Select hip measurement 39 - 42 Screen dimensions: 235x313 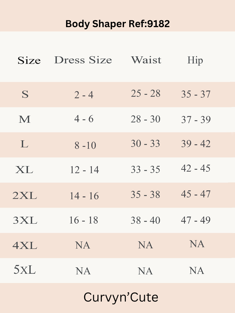(x=196, y=144)
